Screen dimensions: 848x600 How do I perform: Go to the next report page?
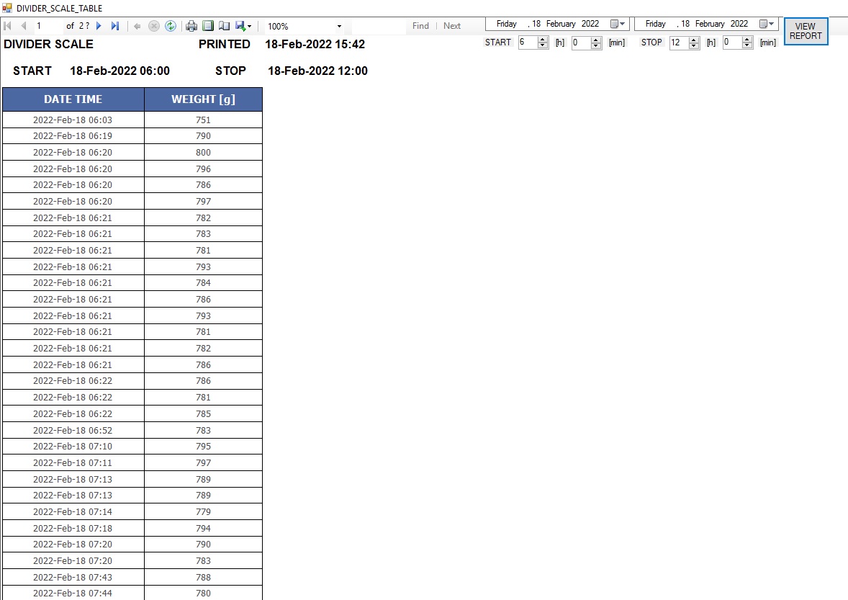click(x=99, y=26)
